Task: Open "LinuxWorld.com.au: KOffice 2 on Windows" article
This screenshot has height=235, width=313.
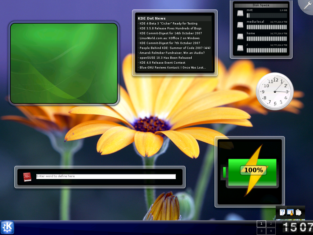Action: tap(169, 38)
